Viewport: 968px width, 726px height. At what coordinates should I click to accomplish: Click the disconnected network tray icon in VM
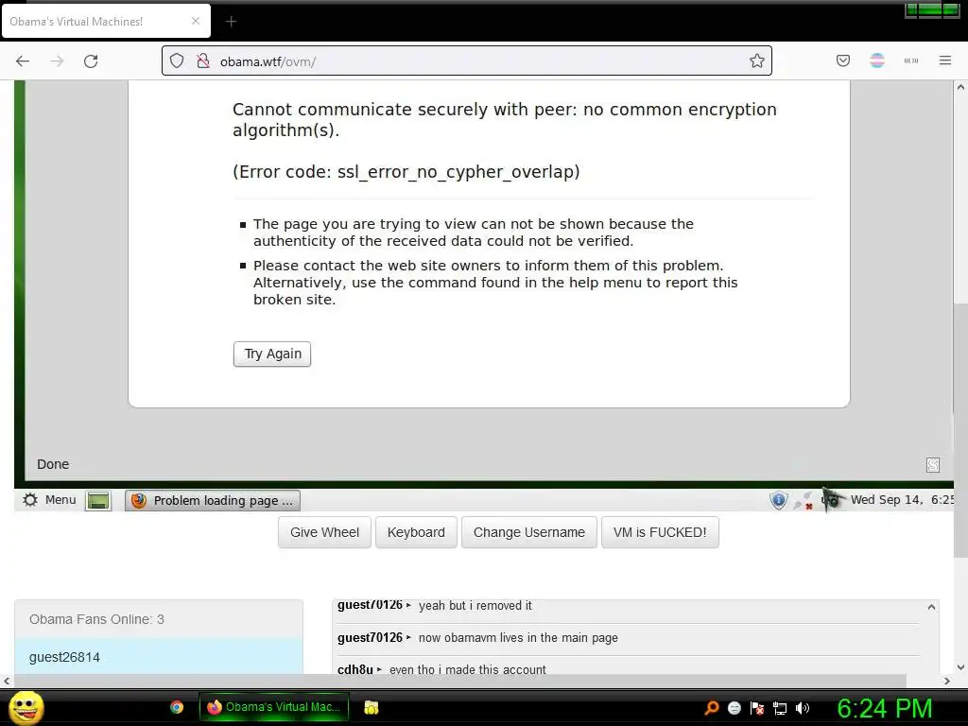[x=804, y=501]
